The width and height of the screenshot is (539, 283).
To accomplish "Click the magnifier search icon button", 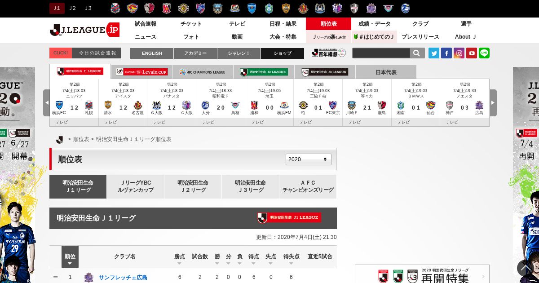I will [x=417, y=53].
